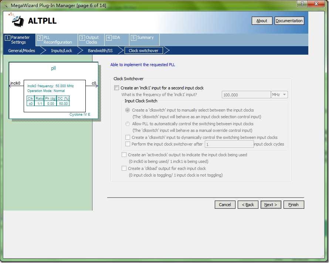This screenshot has height=263, width=329.
Task: Go to the EDA tab
Action: pos(117,40)
